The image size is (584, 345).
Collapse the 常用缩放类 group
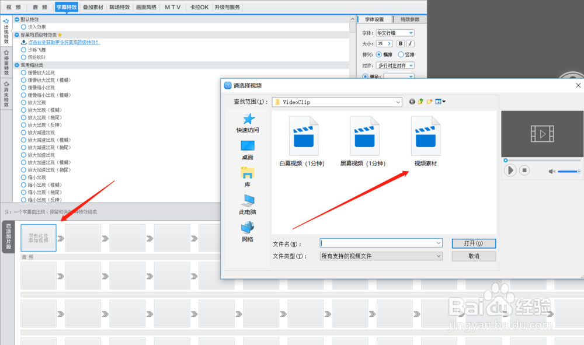[17, 65]
